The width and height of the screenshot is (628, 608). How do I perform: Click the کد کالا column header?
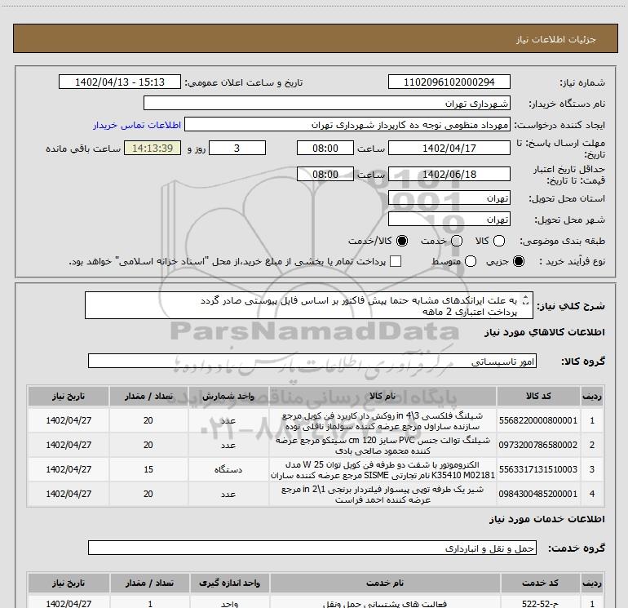[x=538, y=396]
